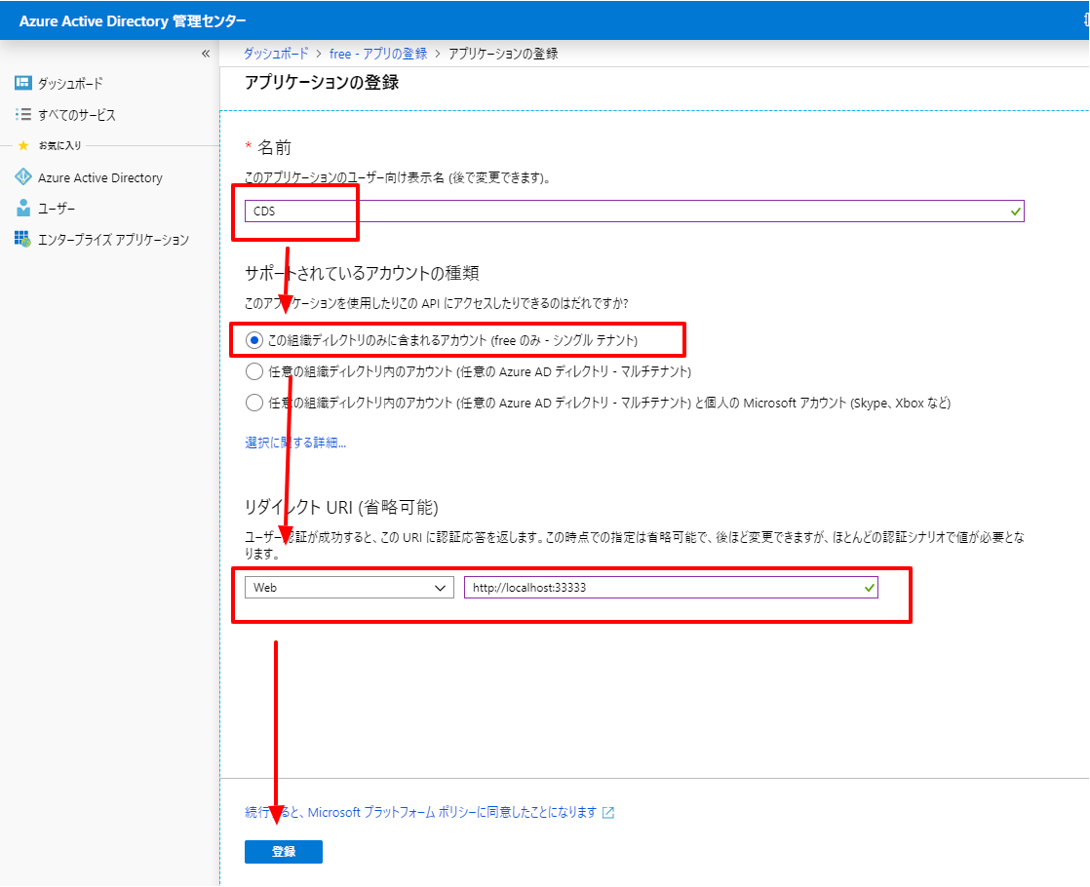
Task: Click the dashboard icon in the sidebar
Action: pyautogui.click(x=23, y=84)
